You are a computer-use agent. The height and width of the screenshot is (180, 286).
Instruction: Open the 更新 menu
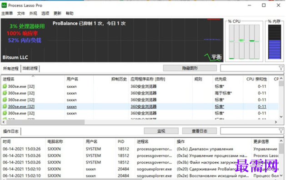tap(57, 13)
